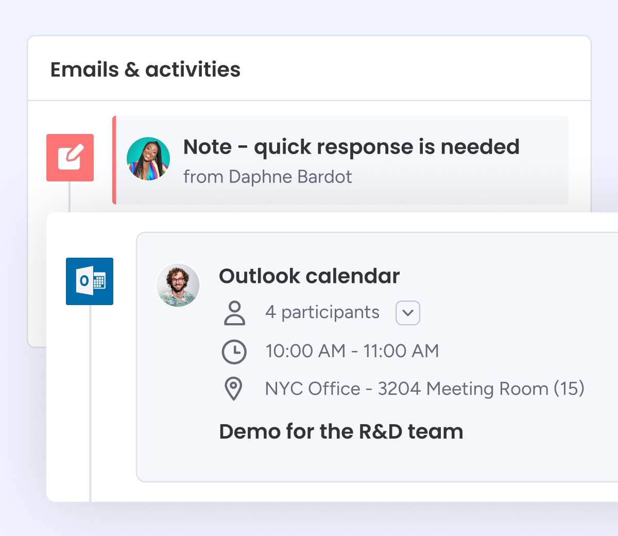Click the participants person icon
Image resolution: width=618 pixels, height=536 pixels.
[x=234, y=313]
